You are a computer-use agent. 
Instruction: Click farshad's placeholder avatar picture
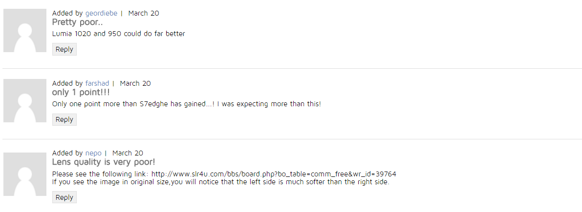pyautogui.click(x=25, y=100)
